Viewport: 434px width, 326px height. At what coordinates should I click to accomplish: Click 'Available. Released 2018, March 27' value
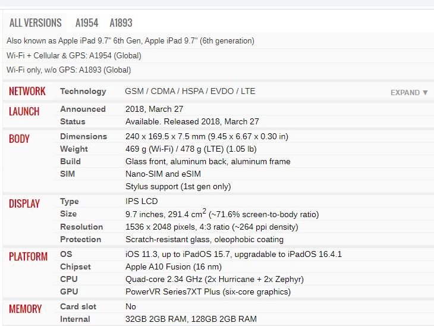point(192,121)
